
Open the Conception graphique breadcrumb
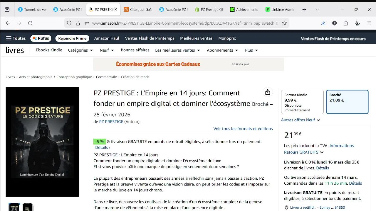point(74,77)
